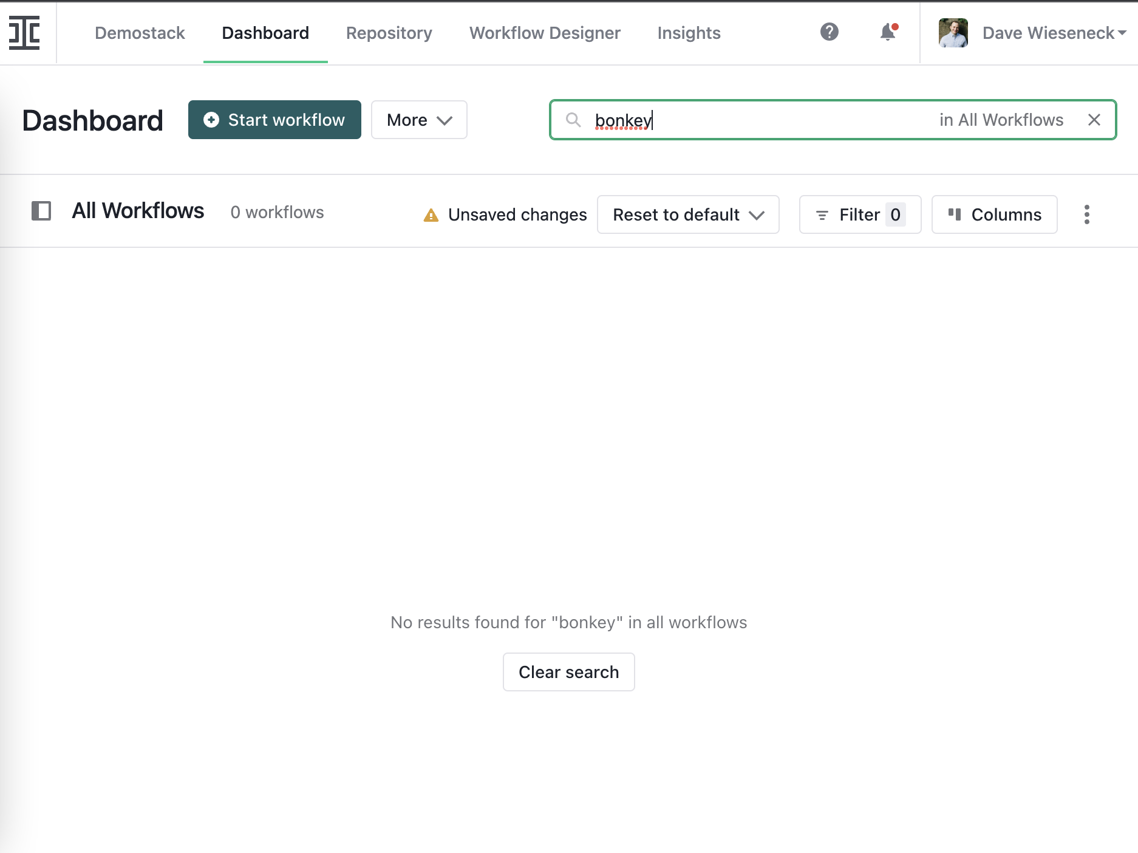This screenshot has height=853, width=1138.
Task: Open the Repository tab
Action: pos(389,33)
